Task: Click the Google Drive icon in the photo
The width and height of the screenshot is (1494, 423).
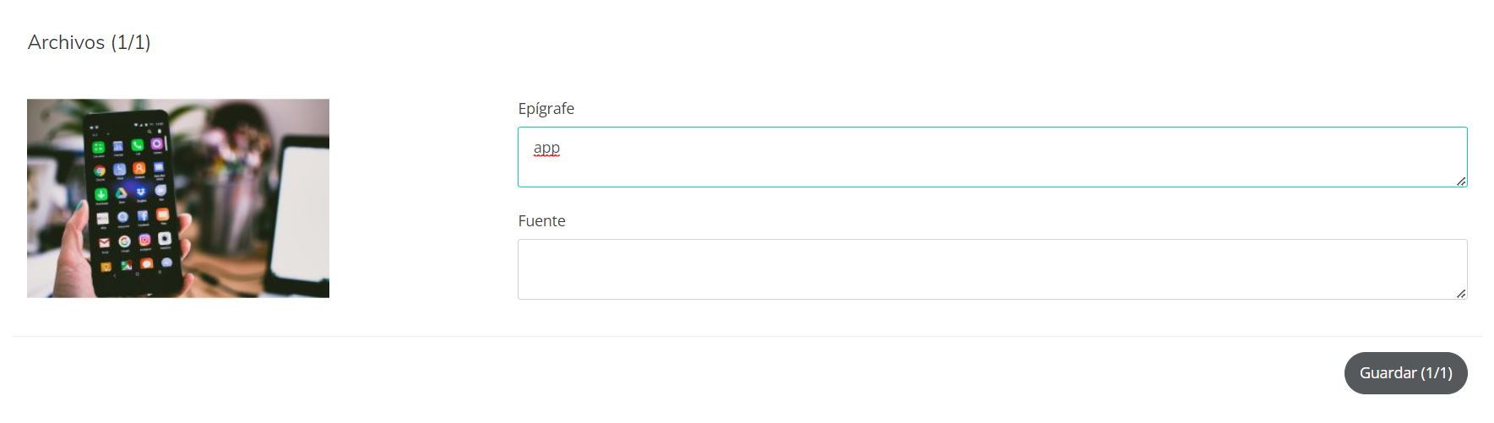Action: click(121, 193)
